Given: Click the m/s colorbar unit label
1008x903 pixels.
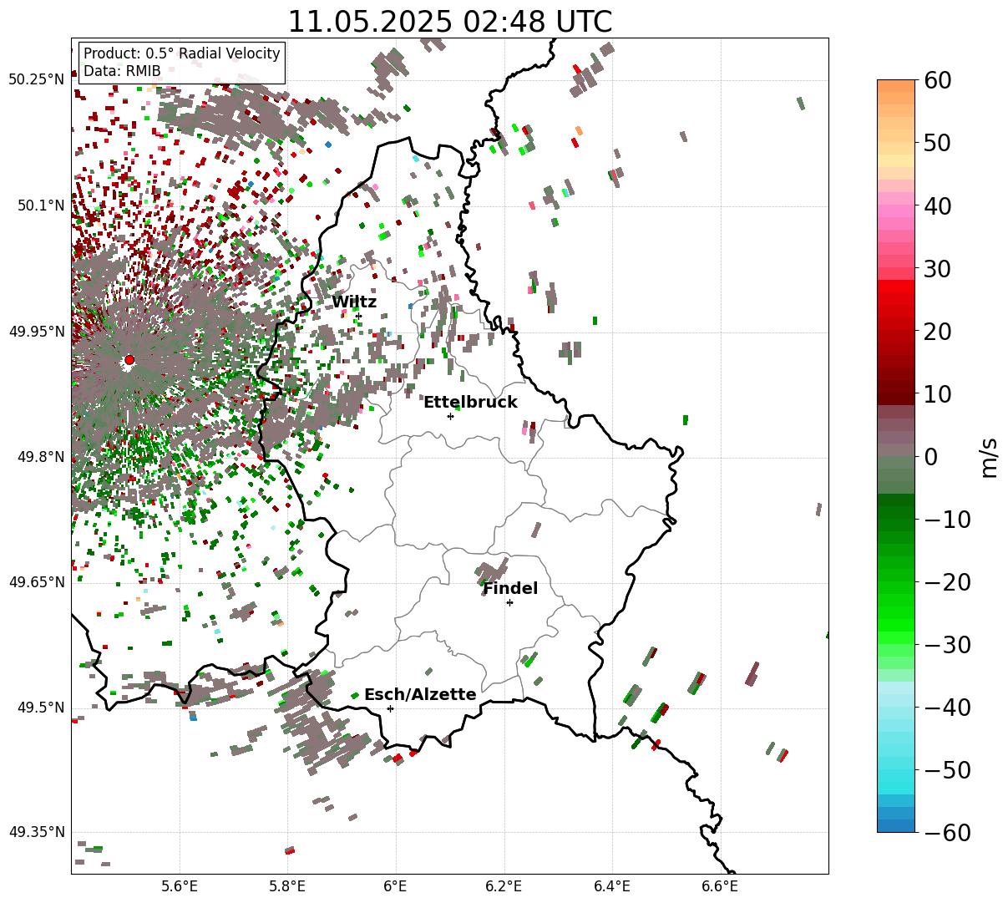Looking at the screenshot, I should 989,456.
